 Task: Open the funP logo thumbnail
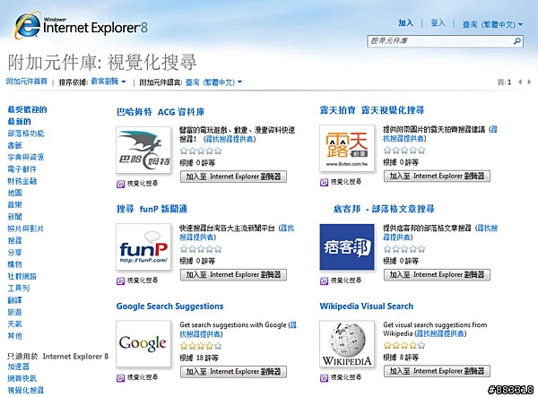click(143, 246)
